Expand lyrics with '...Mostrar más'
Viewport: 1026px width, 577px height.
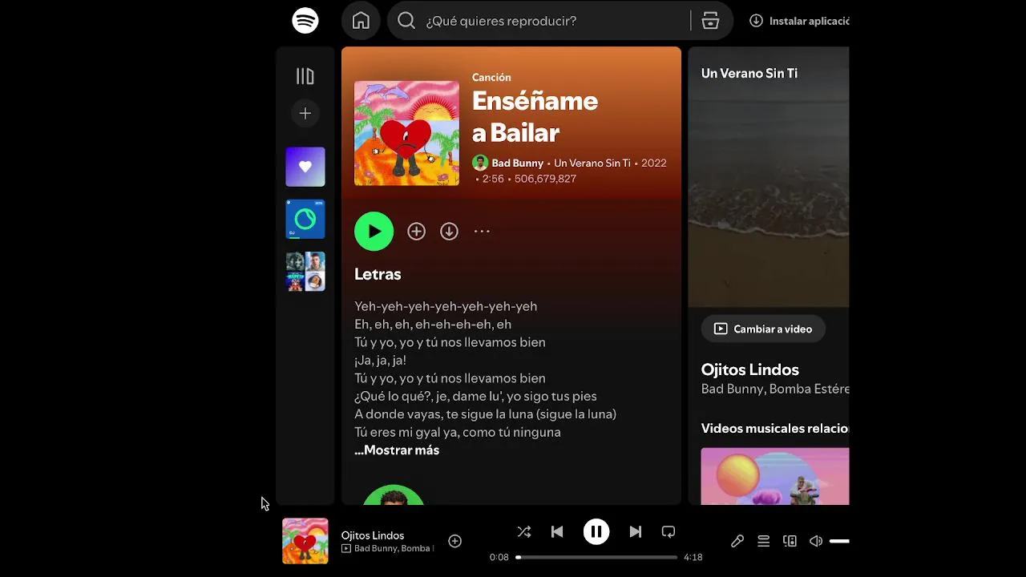pyautogui.click(x=397, y=450)
